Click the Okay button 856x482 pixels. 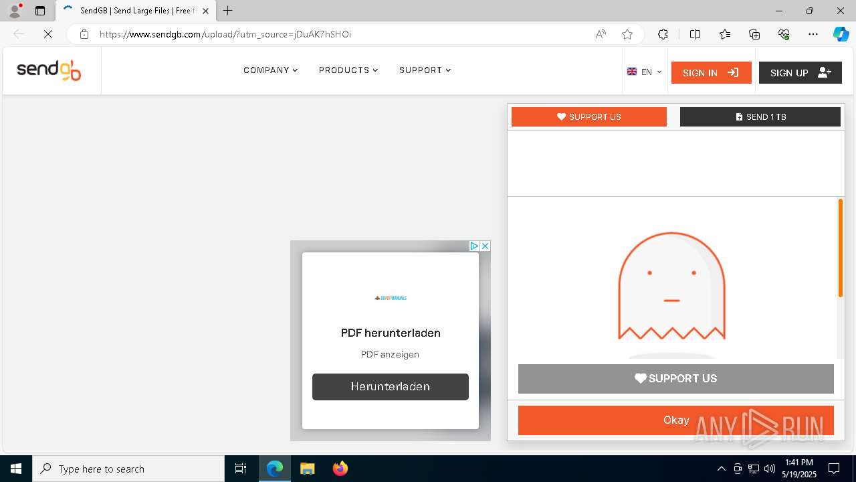676,420
